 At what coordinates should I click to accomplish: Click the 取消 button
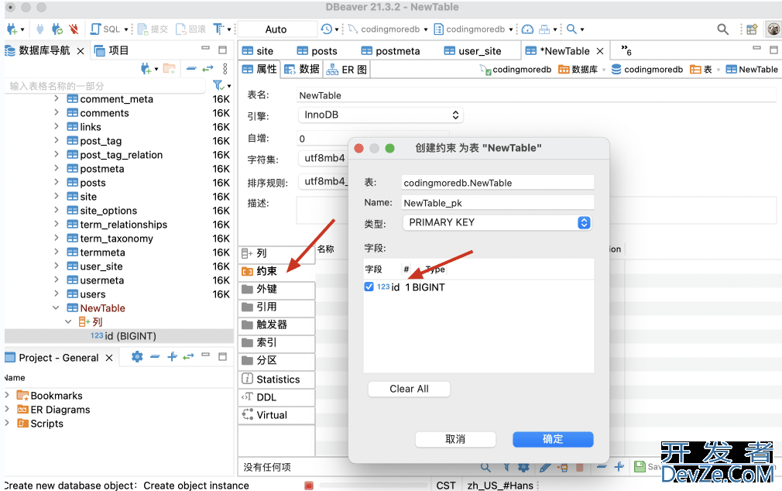click(455, 439)
